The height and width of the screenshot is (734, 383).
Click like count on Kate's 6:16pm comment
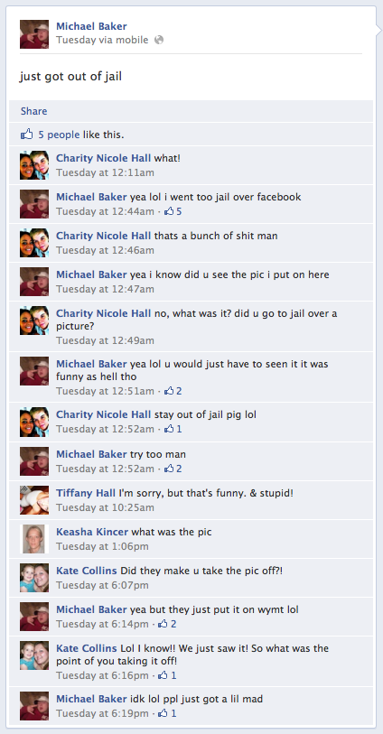pos(167,675)
